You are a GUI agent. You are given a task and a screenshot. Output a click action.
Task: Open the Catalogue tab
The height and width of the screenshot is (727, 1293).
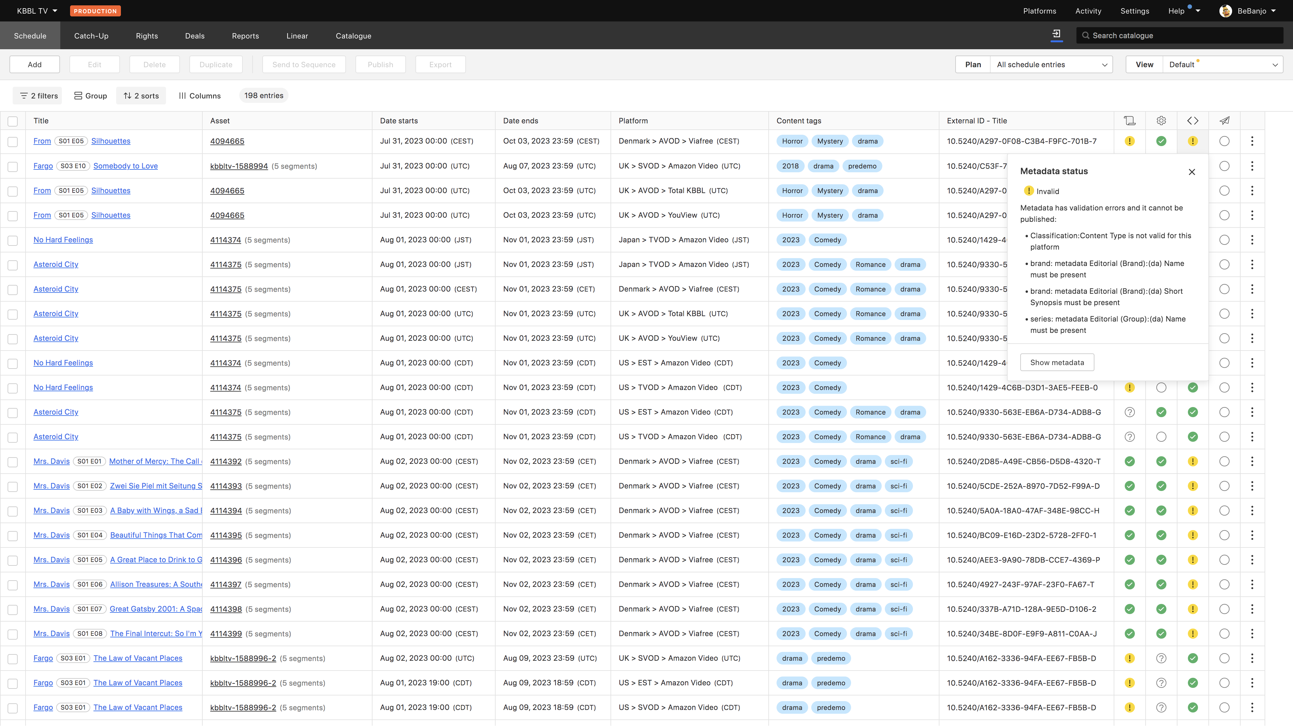pyautogui.click(x=353, y=36)
